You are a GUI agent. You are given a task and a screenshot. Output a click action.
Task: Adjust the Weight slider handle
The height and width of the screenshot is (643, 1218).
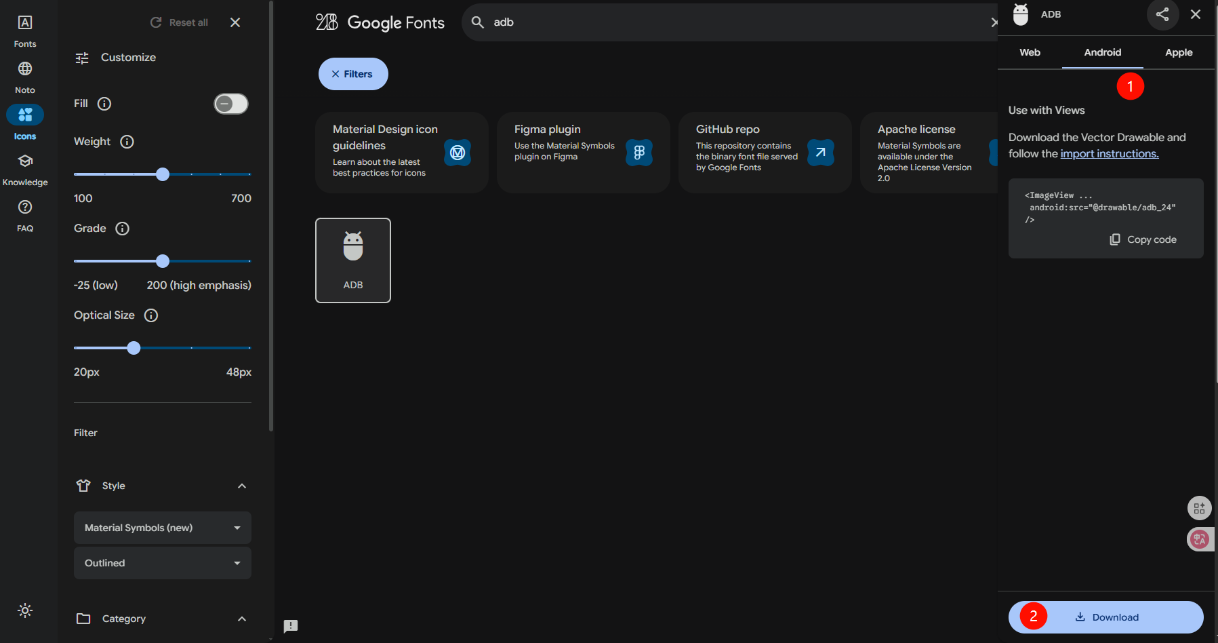click(163, 174)
